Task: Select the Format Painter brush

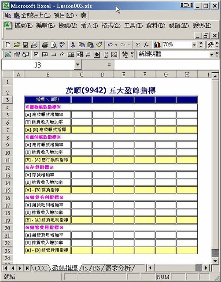Action: (x=99, y=45)
